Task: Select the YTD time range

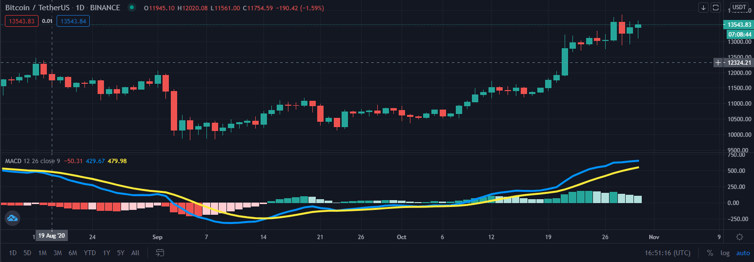Action: (89, 253)
